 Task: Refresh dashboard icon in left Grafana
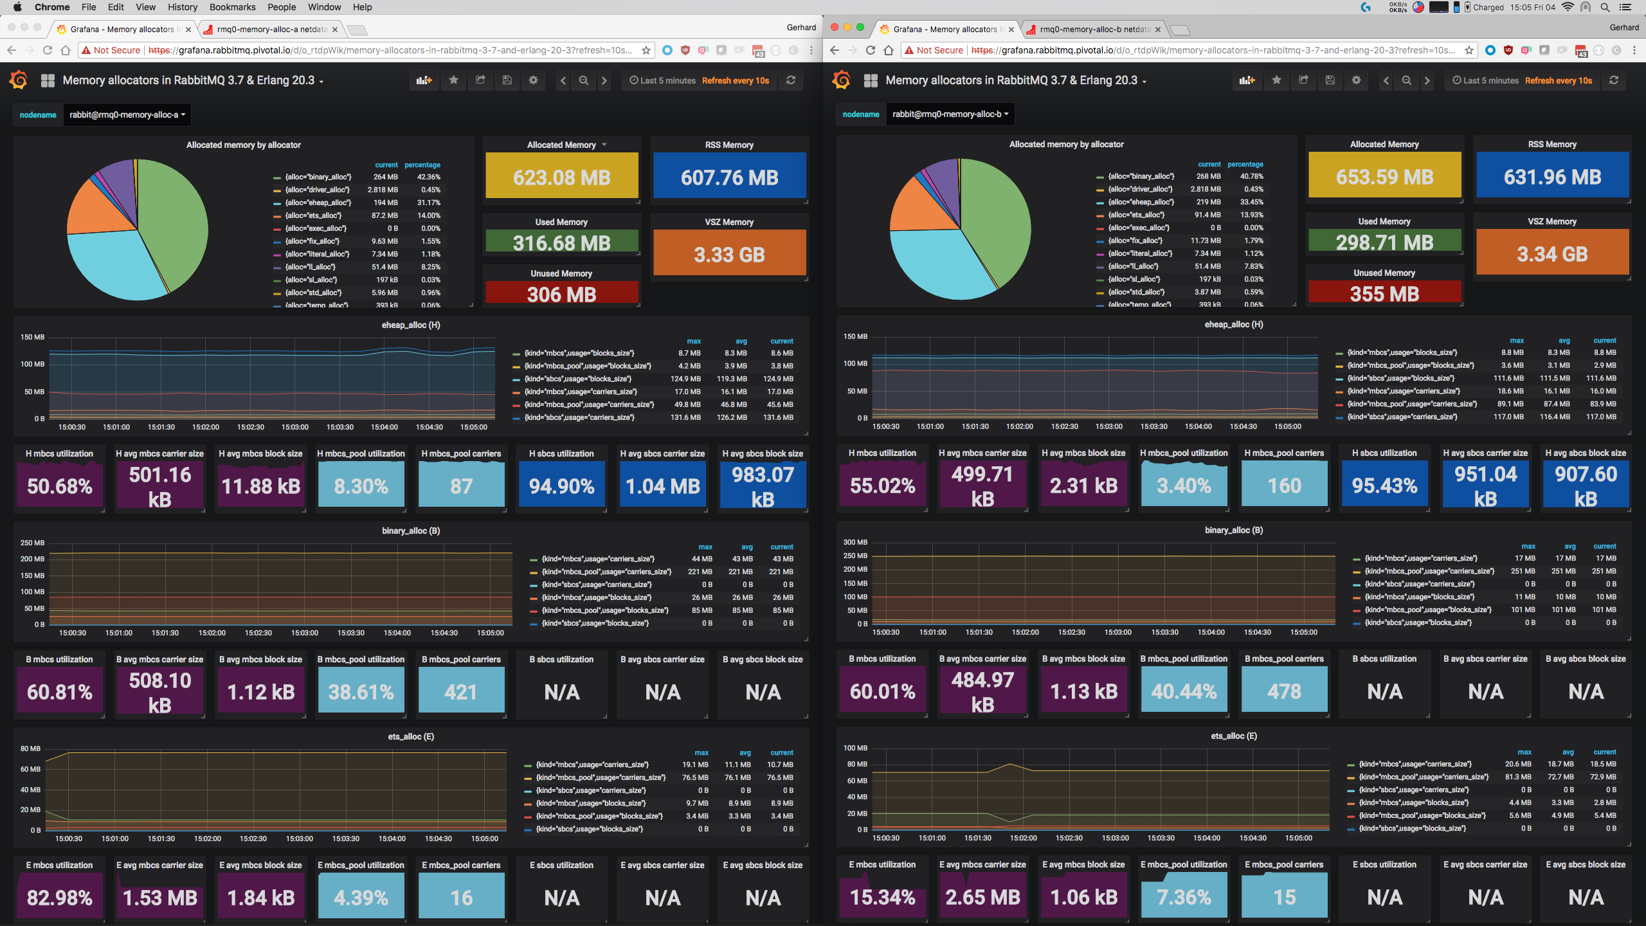[x=791, y=80]
